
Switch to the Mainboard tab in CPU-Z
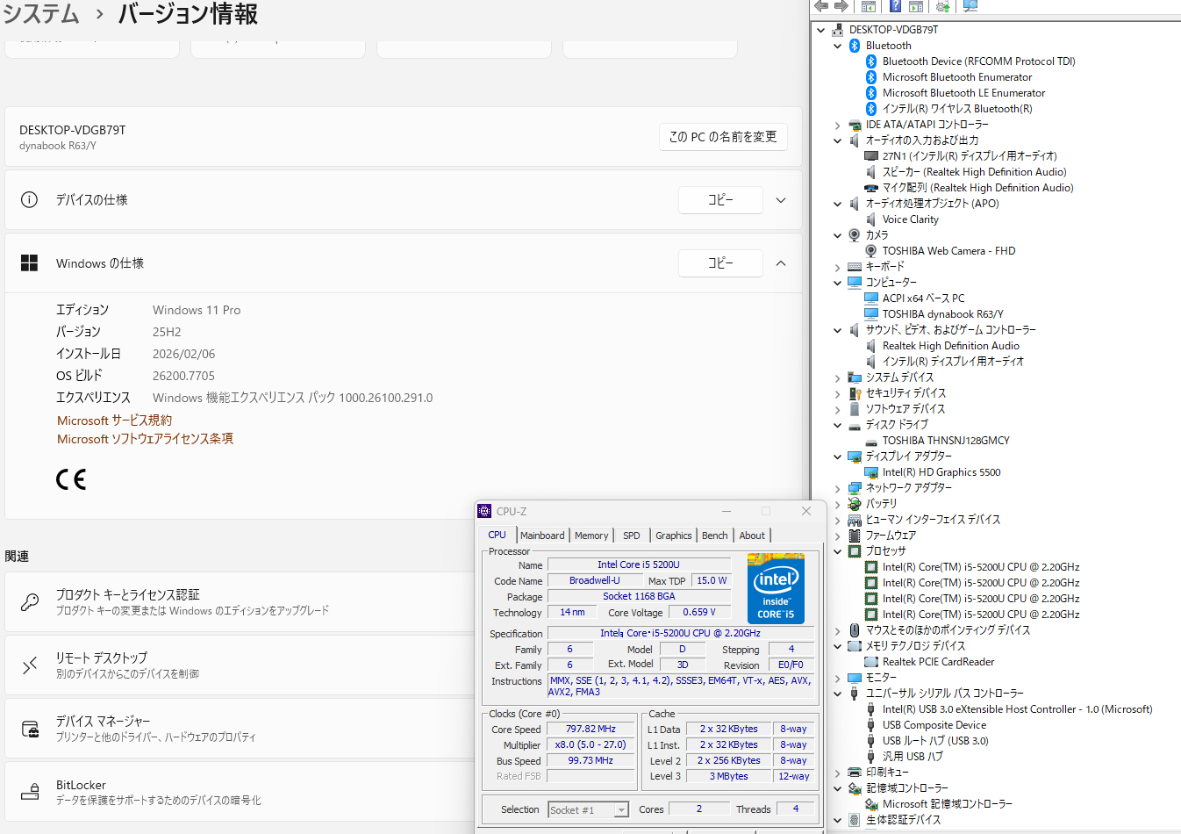click(x=542, y=536)
